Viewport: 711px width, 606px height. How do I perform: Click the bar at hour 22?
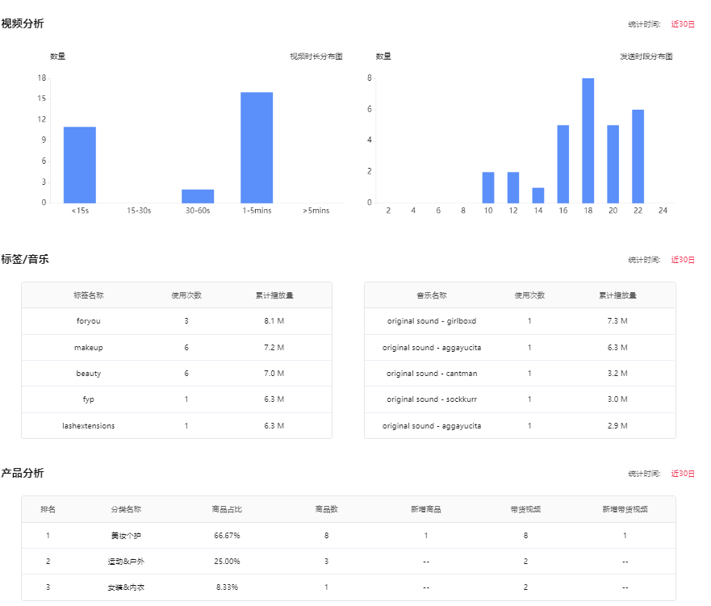(x=638, y=156)
